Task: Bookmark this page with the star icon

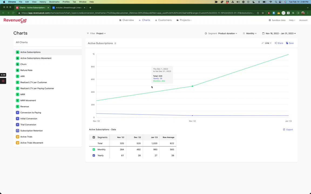Action: point(263,13)
